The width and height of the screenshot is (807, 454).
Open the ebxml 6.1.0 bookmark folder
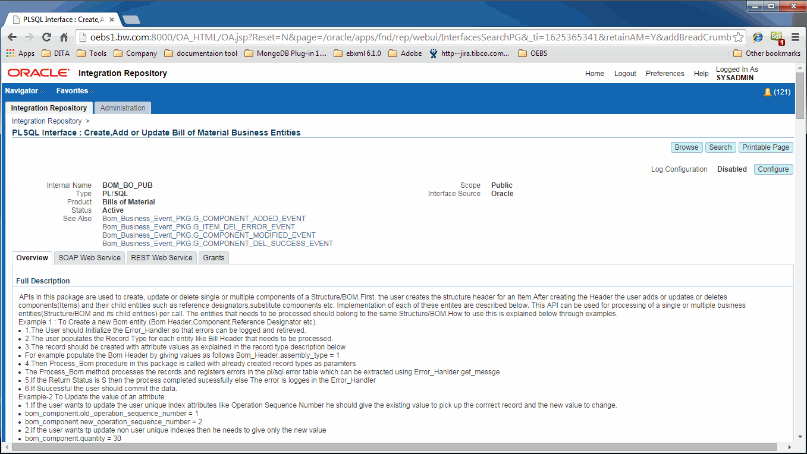click(x=357, y=53)
